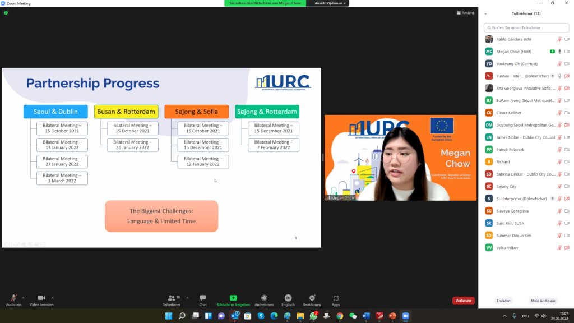Viewport: 574px width, 323px height.
Task: Expand video options arrow next to camera
Action: click(53, 298)
